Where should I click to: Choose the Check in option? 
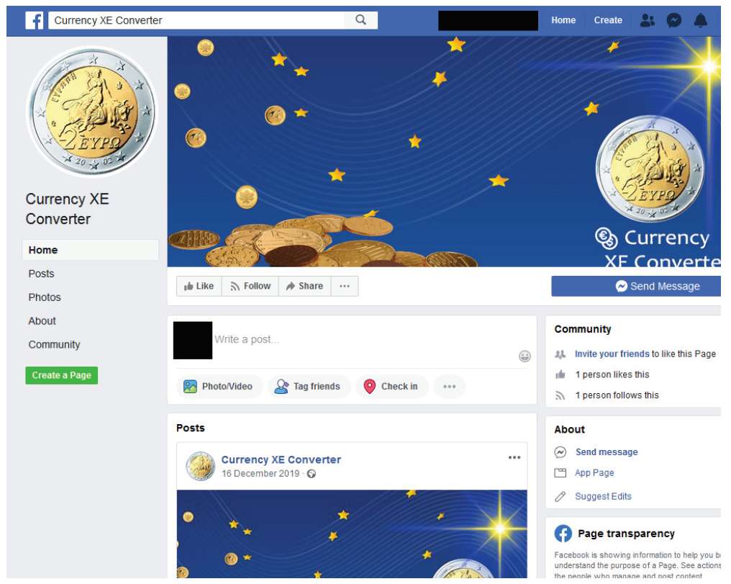(392, 386)
